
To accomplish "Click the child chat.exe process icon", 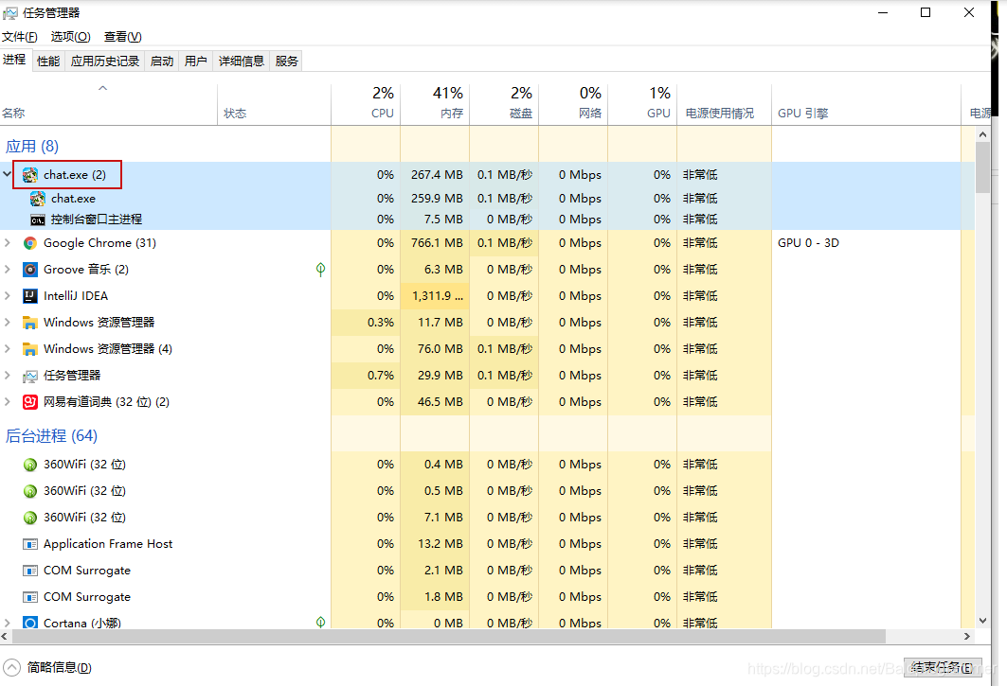I will pyautogui.click(x=38, y=199).
